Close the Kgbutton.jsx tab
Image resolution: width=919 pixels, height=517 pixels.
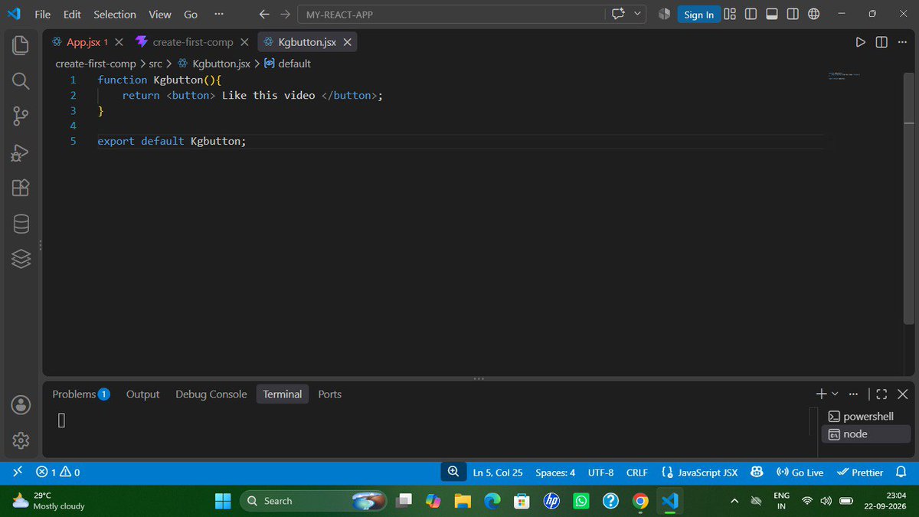348,42
